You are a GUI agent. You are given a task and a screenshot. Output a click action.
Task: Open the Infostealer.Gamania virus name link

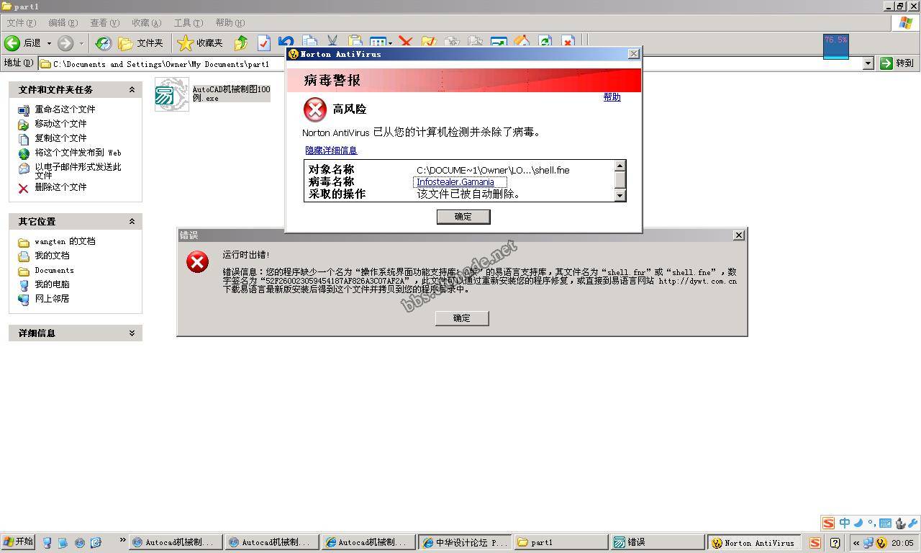[455, 182]
